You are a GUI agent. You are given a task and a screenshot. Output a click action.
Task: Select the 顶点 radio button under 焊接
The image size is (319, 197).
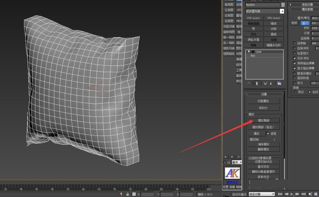point(295,92)
